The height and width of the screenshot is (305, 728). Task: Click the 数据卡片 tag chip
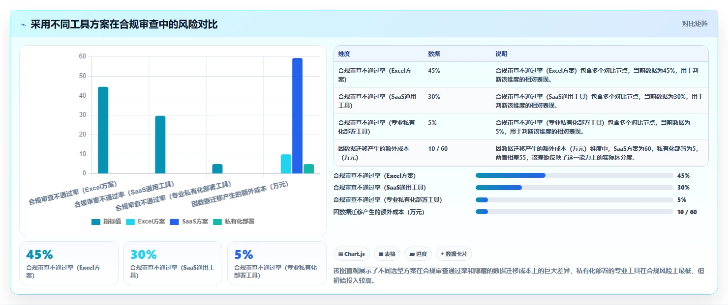point(454,254)
